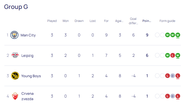Open the Man City team link
The width and height of the screenshot is (185, 106).
[28, 35]
